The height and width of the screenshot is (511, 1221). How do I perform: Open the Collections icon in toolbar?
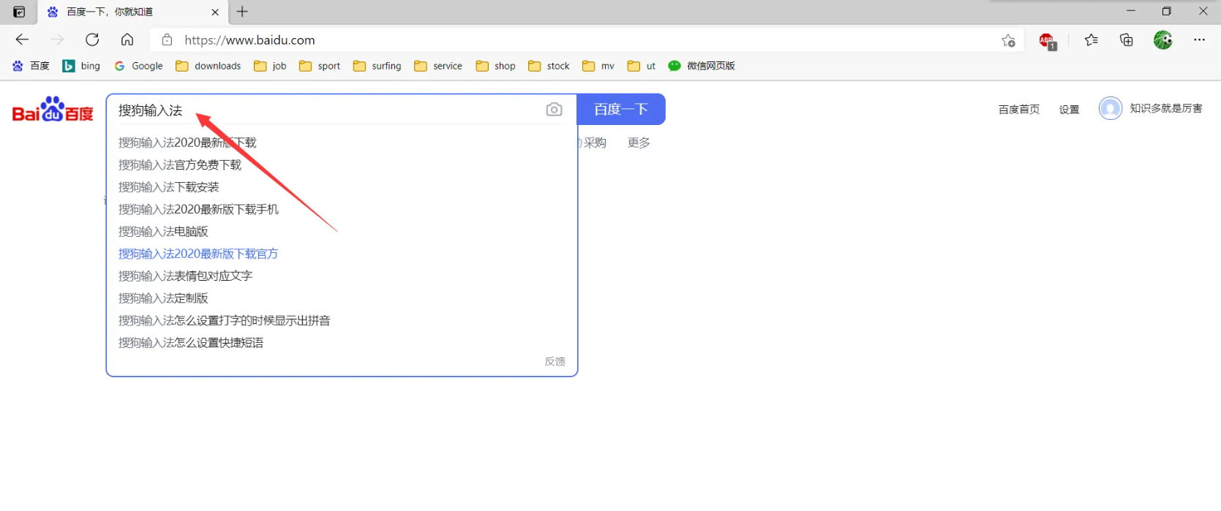[x=1126, y=40]
